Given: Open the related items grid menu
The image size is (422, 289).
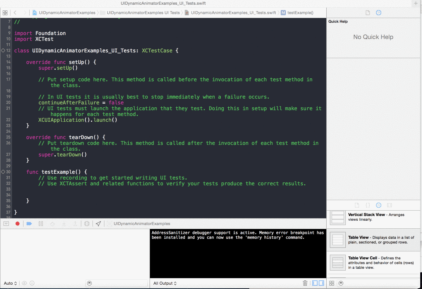Looking at the screenshot, I should 5,13.
